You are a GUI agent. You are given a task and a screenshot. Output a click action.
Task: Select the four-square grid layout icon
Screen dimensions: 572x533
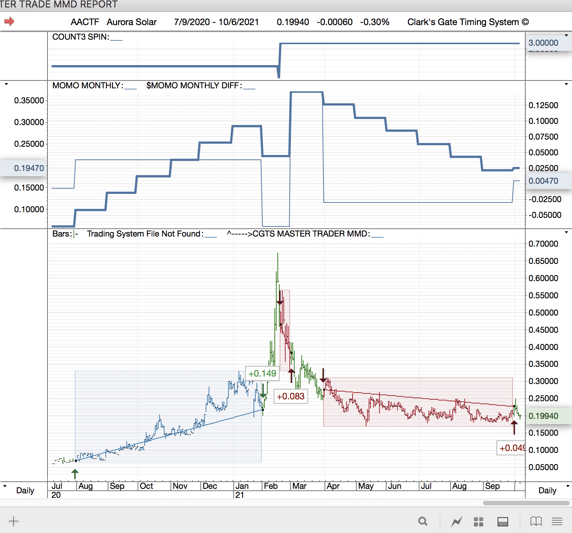coord(479,521)
